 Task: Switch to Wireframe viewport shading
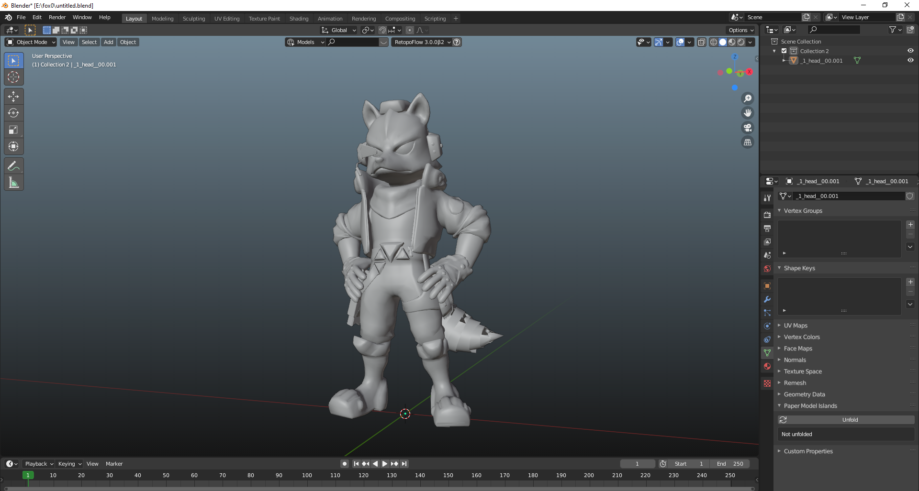pyautogui.click(x=714, y=42)
